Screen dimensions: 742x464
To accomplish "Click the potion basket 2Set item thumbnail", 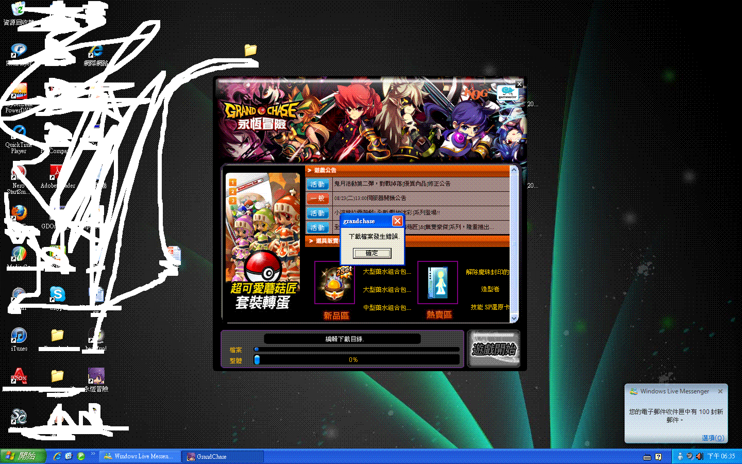I will pyautogui.click(x=335, y=283).
